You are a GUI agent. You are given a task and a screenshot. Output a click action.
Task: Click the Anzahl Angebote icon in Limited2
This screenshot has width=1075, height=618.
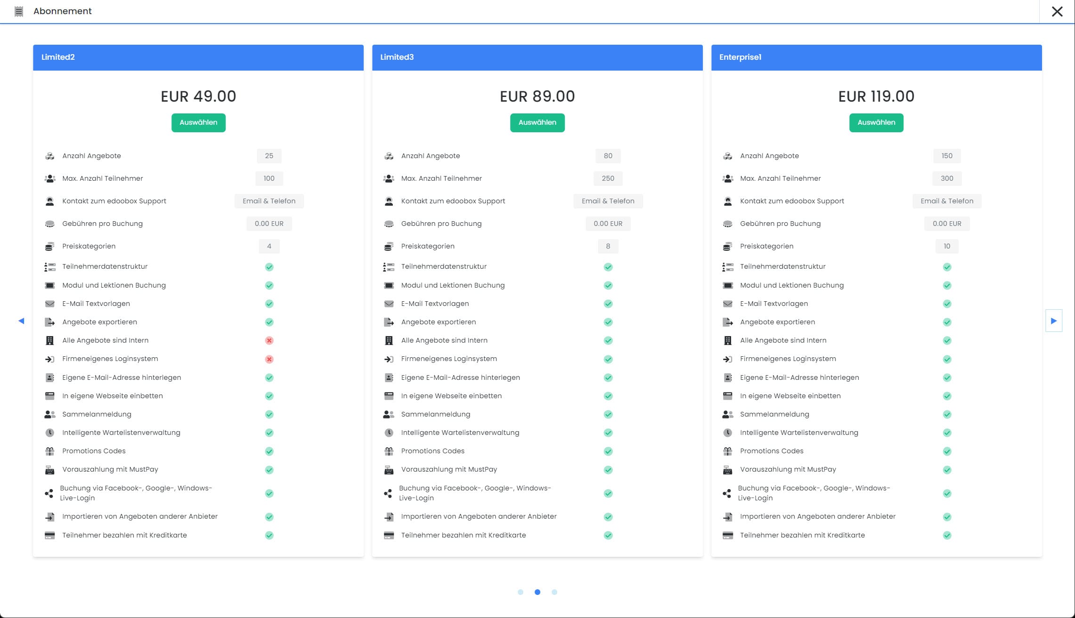(49, 156)
